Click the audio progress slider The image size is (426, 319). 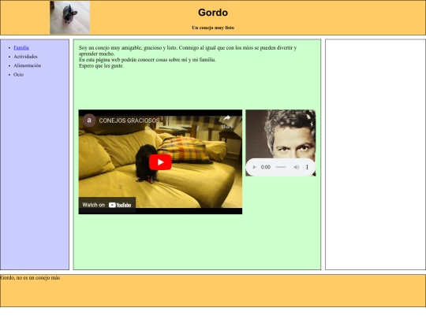(x=281, y=167)
